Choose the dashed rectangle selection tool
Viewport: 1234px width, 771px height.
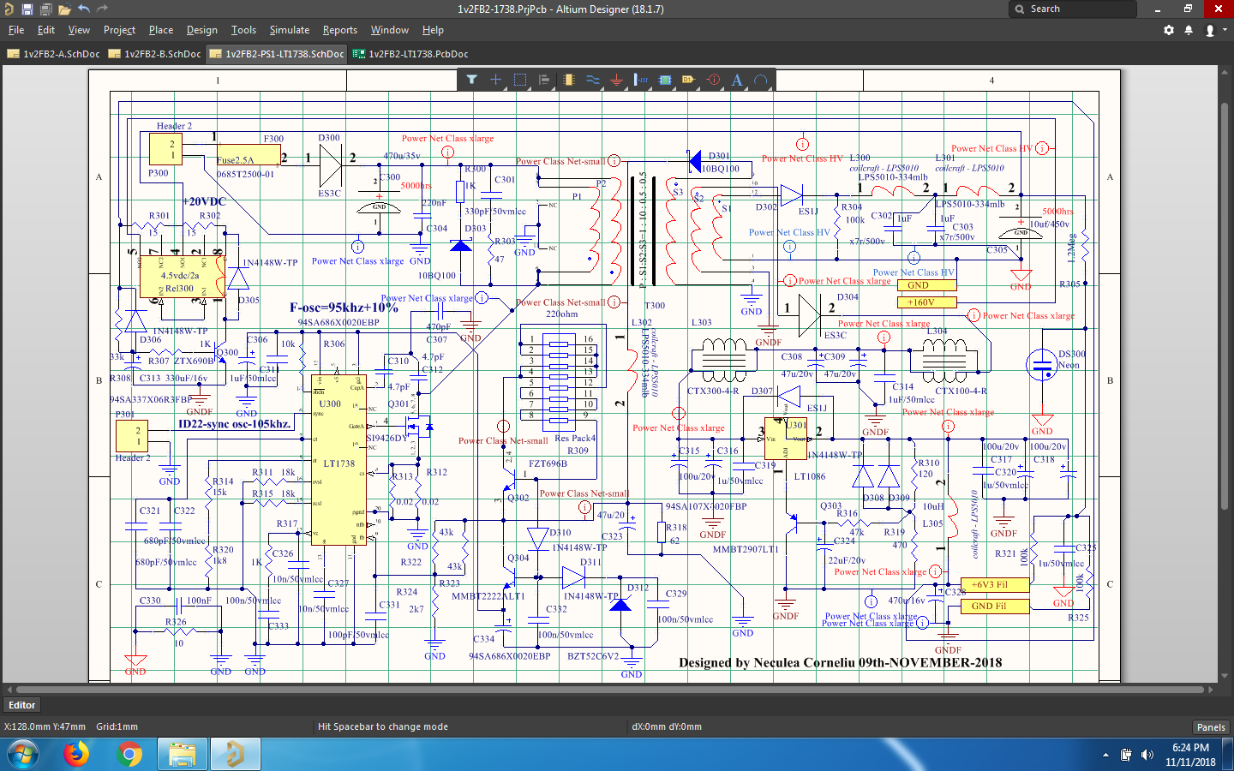click(519, 80)
